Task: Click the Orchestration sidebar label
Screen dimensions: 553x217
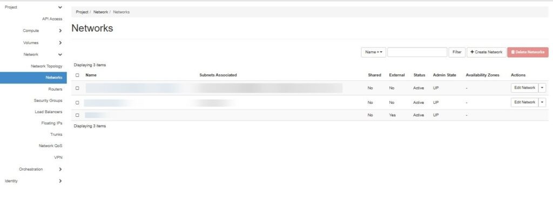Action: click(x=31, y=170)
